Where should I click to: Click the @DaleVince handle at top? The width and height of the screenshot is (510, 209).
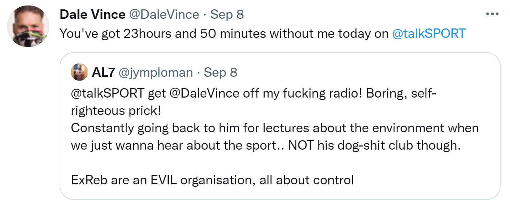164,14
